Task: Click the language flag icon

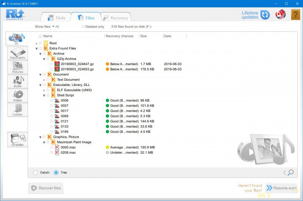Action: 280,15
